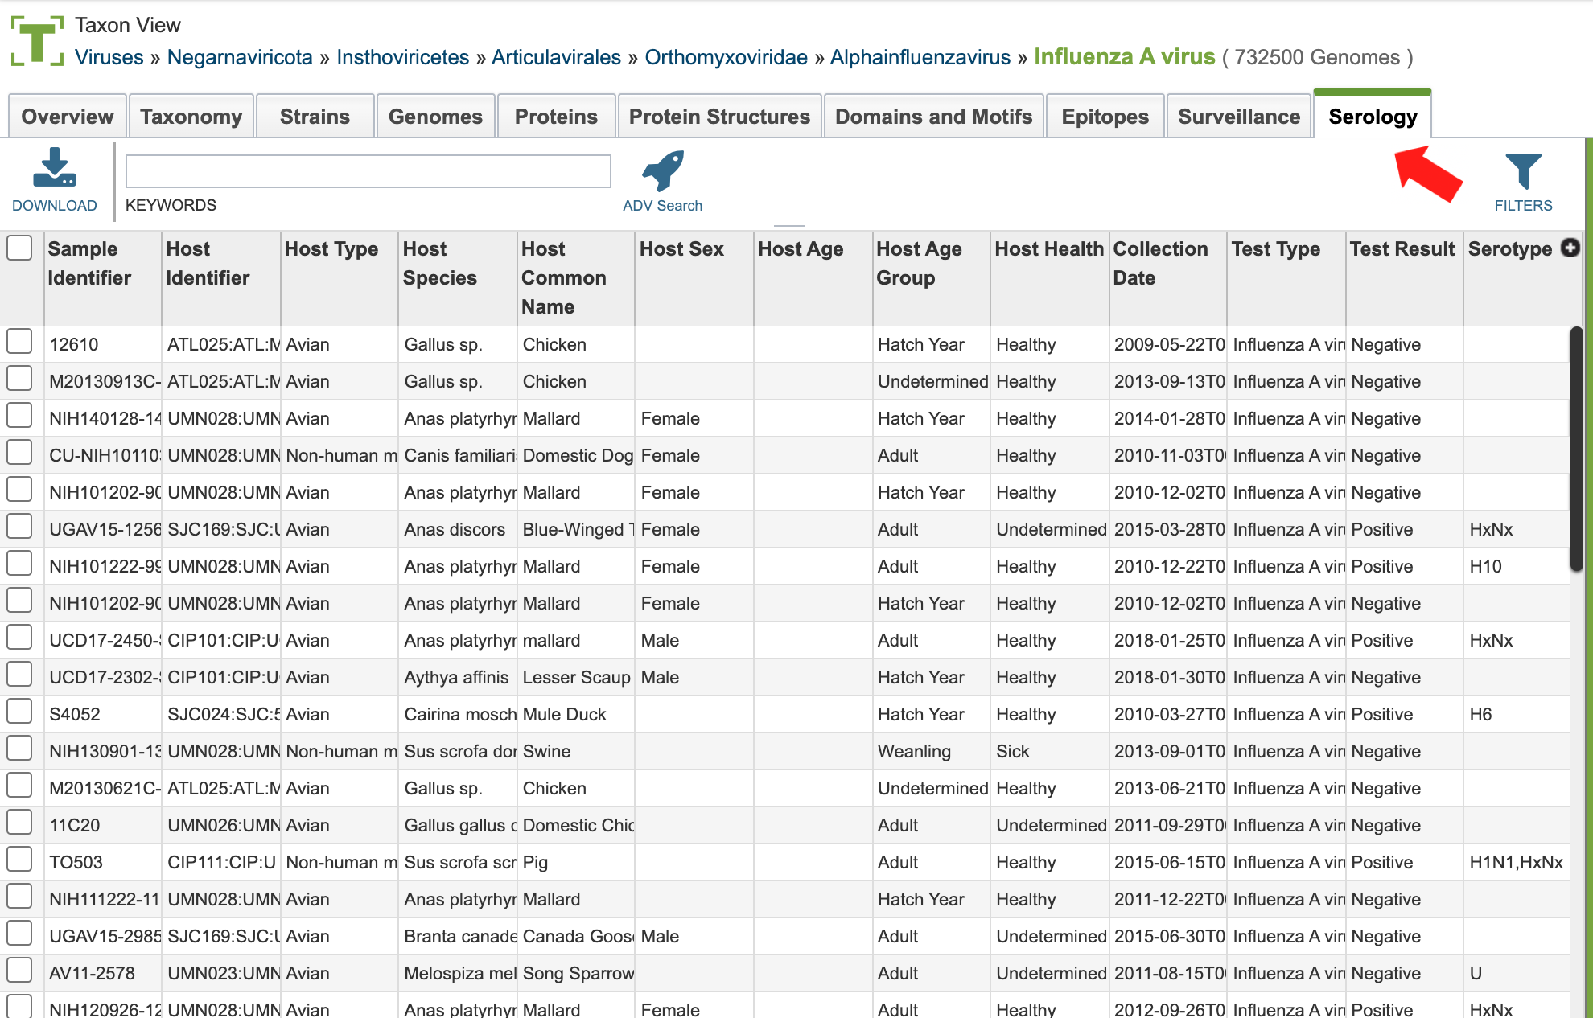Switch to the Epitopes tab
Image resolution: width=1593 pixels, height=1018 pixels.
pos(1105,117)
